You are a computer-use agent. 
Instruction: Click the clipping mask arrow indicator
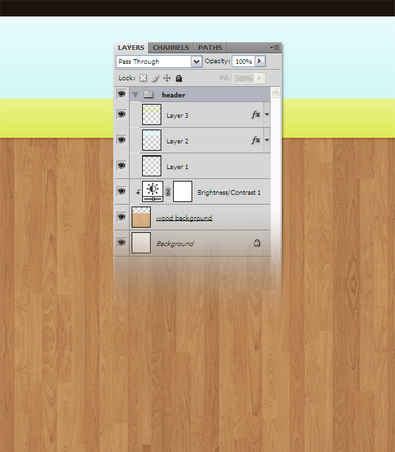click(138, 191)
